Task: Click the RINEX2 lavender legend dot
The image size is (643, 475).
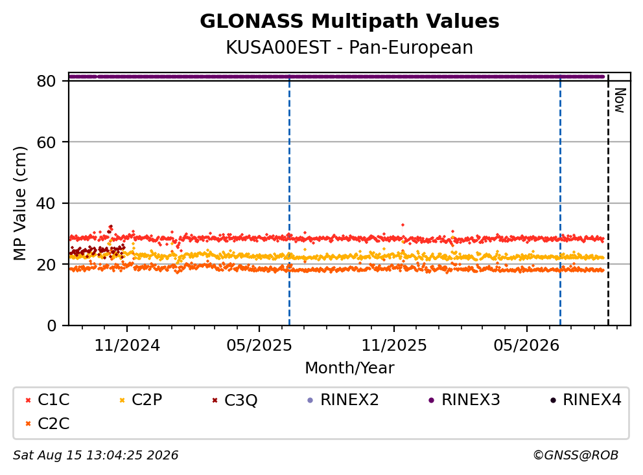Action: coord(310,400)
